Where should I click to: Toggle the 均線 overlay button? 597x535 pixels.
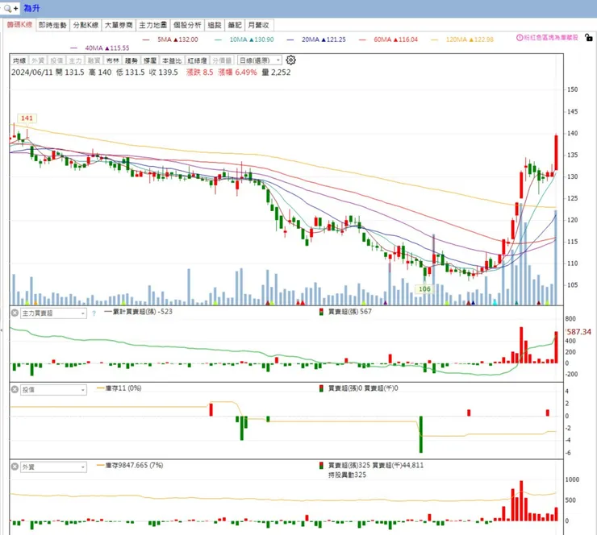click(19, 60)
